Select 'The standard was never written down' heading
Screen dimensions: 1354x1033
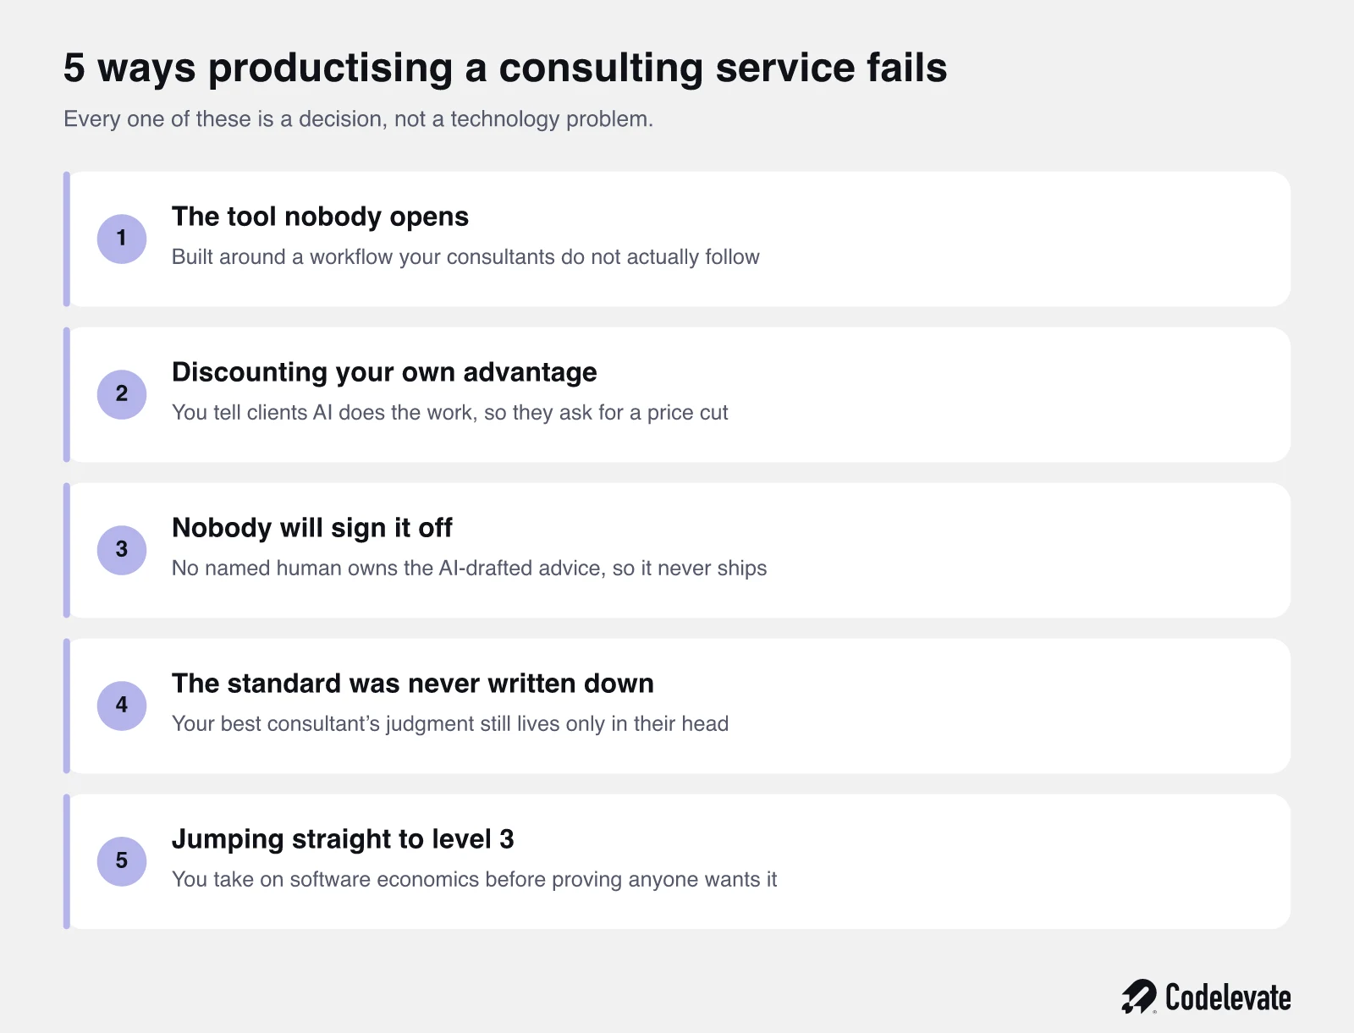click(413, 684)
